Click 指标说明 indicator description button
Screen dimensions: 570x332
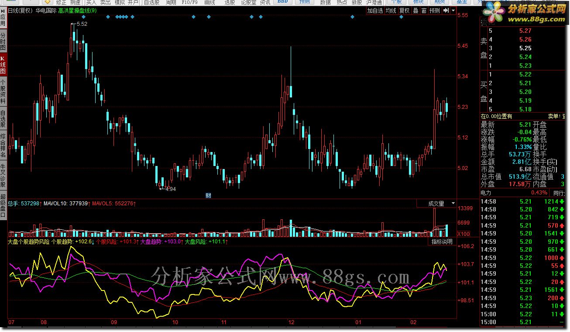pos(442,242)
